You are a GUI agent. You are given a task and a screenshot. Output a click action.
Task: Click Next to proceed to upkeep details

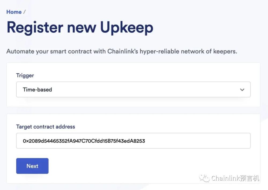tap(32, 166)
